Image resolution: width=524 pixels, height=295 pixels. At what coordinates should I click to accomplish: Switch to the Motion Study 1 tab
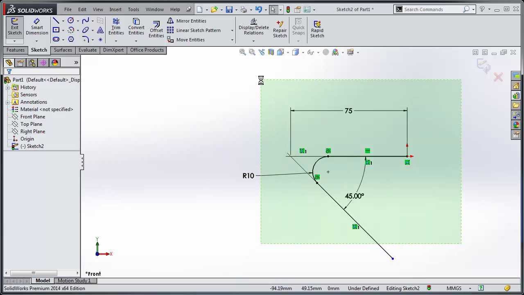[x=76, y=281]
